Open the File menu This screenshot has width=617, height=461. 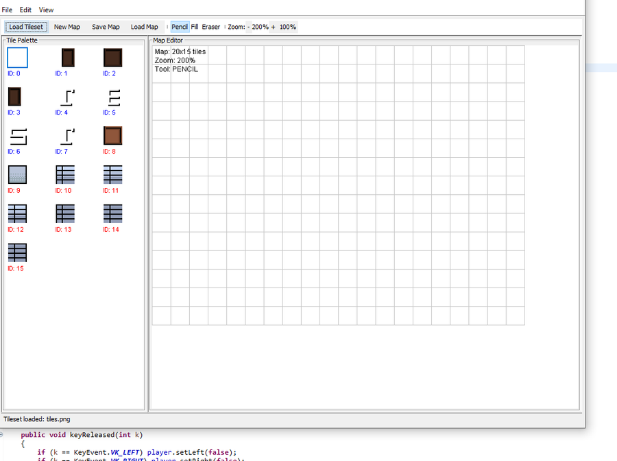click(7, 10)
